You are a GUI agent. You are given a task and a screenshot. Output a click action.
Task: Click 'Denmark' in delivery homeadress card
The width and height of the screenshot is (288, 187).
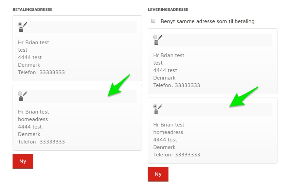tap(164, 147)
